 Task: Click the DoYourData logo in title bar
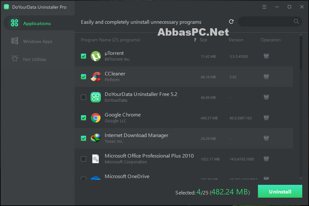point(6,7)
